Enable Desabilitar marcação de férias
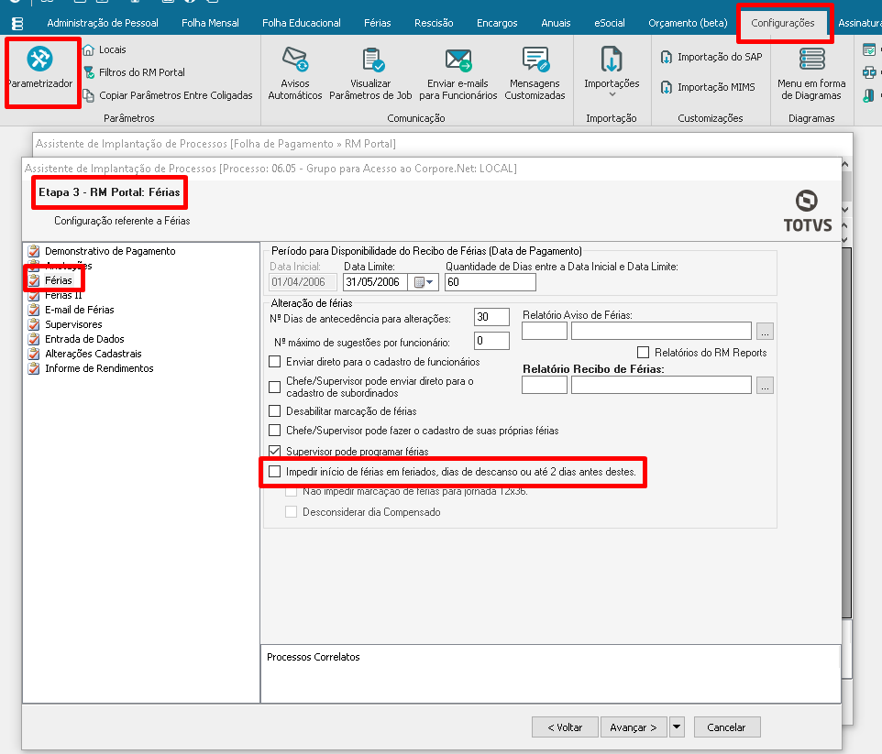The width and height of the screenshot is (882, 754). 274,411
